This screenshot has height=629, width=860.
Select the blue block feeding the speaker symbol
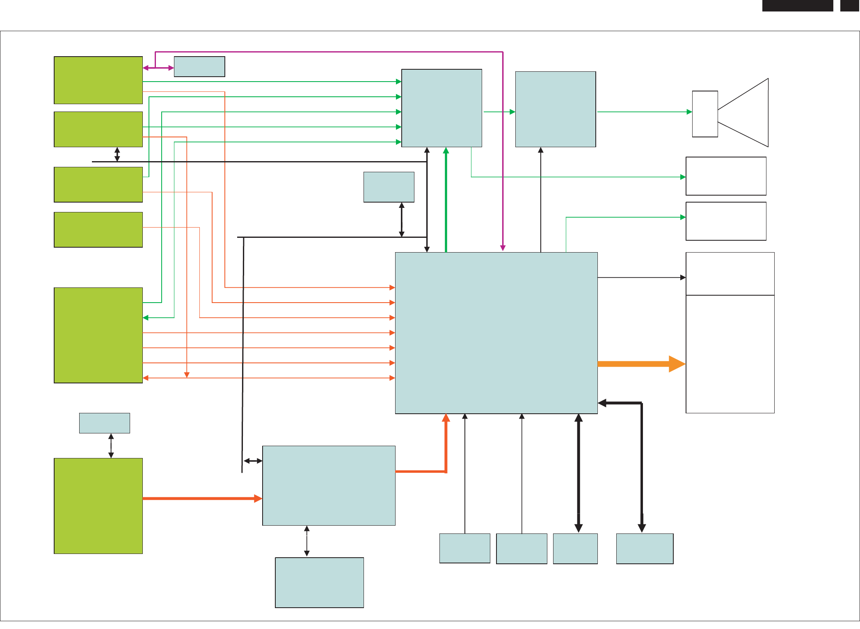pos(555,109)
